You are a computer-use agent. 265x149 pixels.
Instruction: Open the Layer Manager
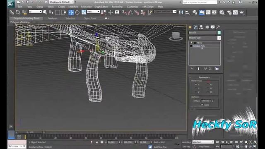[195, 12]
